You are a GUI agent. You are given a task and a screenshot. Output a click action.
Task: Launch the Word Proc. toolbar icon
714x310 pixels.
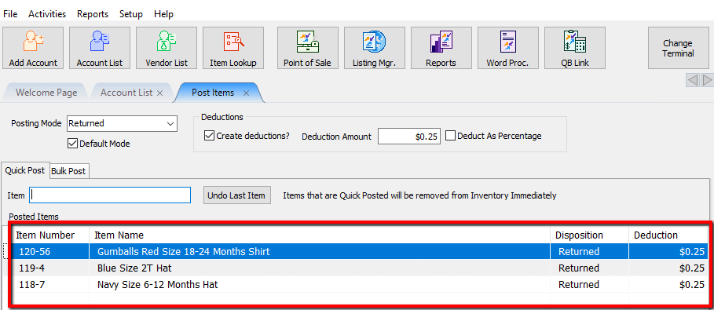[507, 48]
